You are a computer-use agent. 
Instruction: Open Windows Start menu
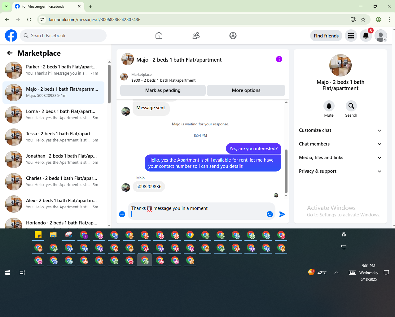click(x=7, y=273)
